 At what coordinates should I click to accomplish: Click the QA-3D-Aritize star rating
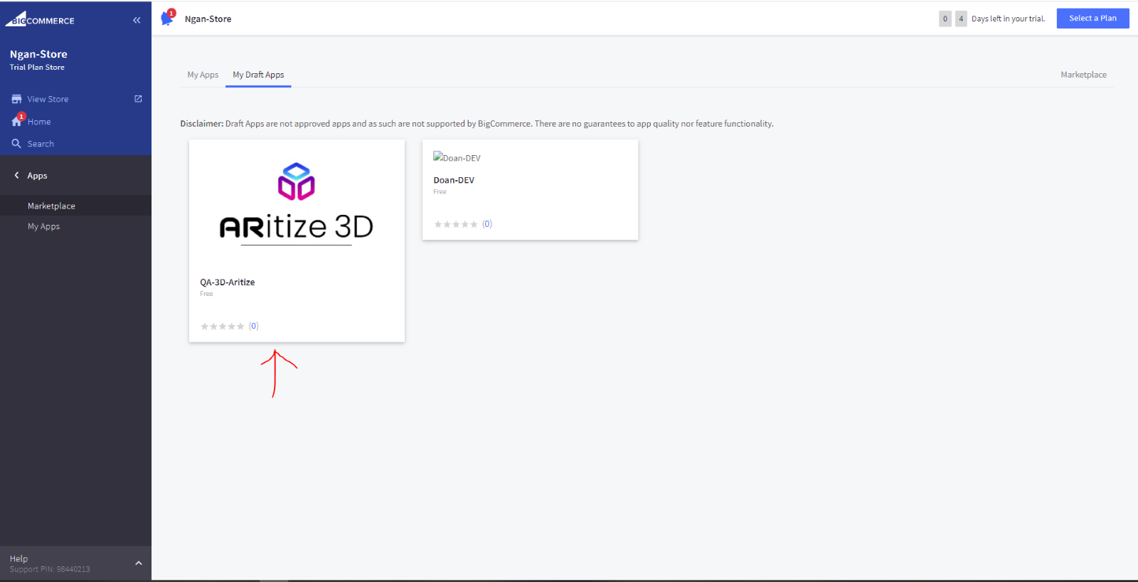222,327
